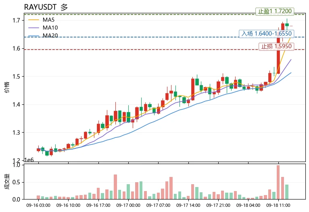
Task: Click the 成交量 volume axis label
Action: point(7,181)
